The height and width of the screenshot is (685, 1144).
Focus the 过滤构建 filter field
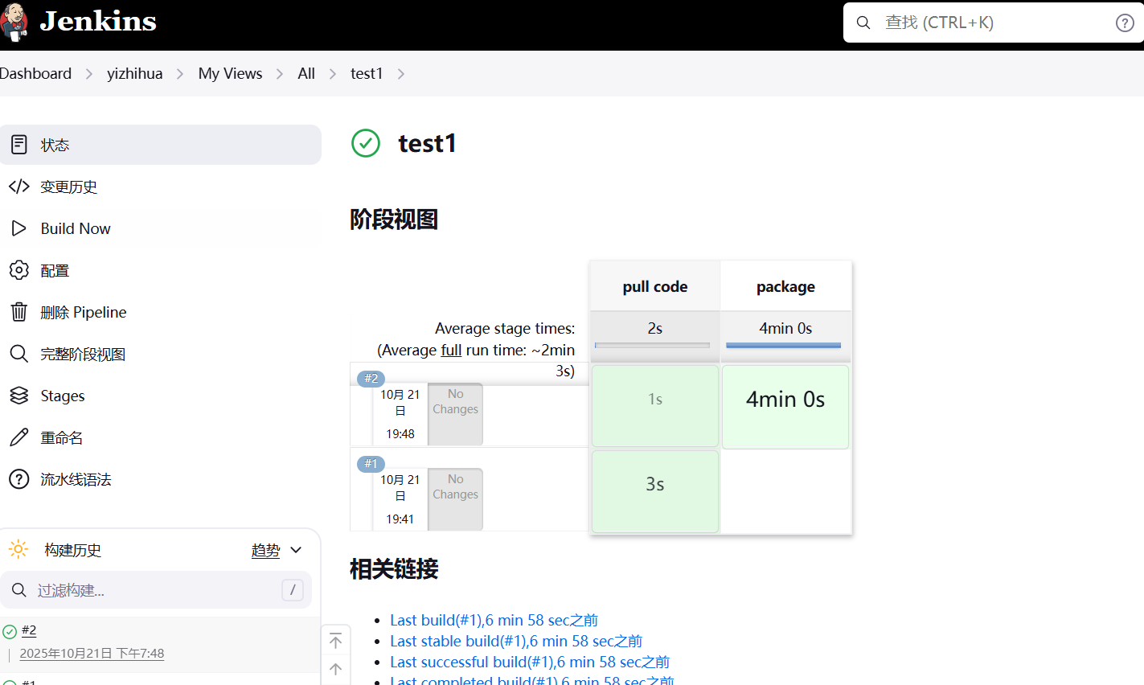[x=156, y=590]
